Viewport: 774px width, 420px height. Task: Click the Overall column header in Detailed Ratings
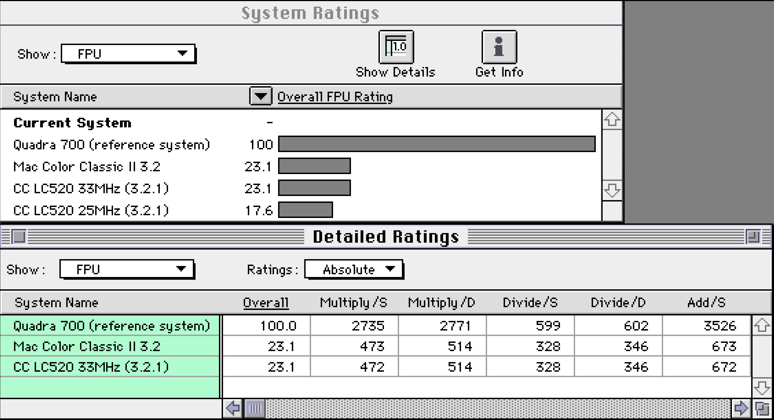266,303
